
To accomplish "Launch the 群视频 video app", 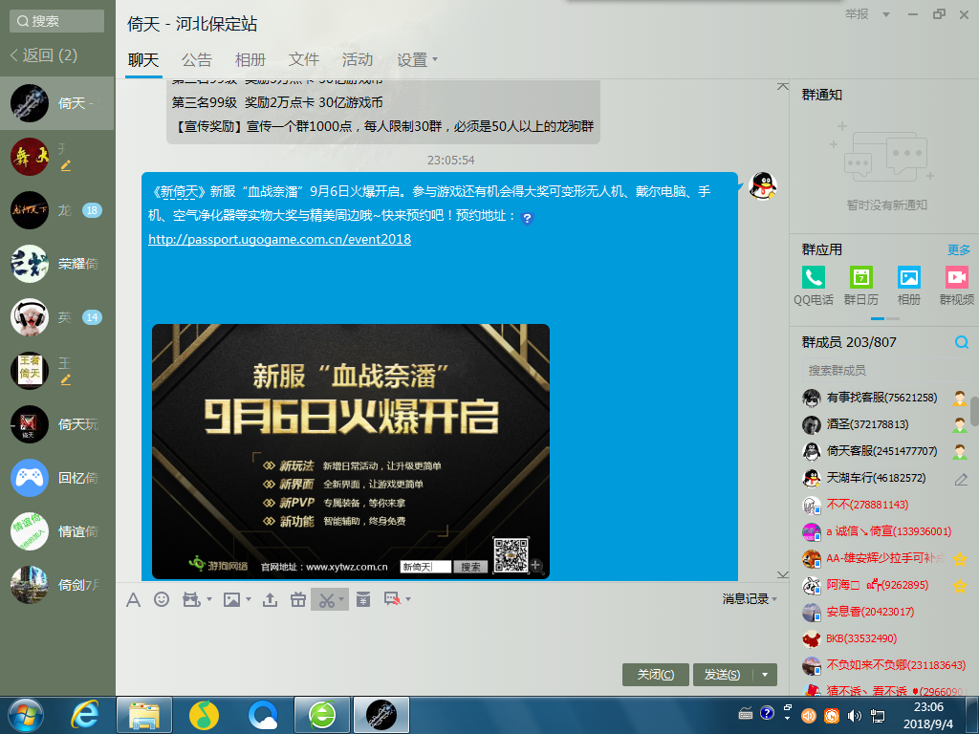I will [956, 278].
